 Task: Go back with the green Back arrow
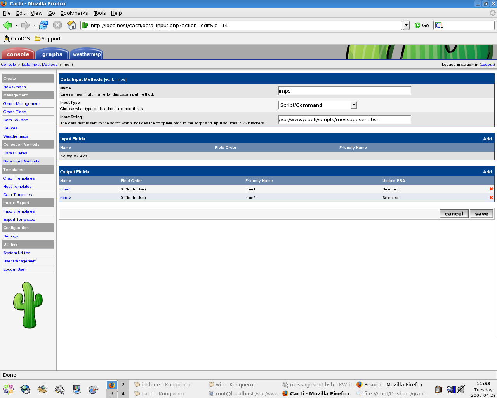[7, 25]
